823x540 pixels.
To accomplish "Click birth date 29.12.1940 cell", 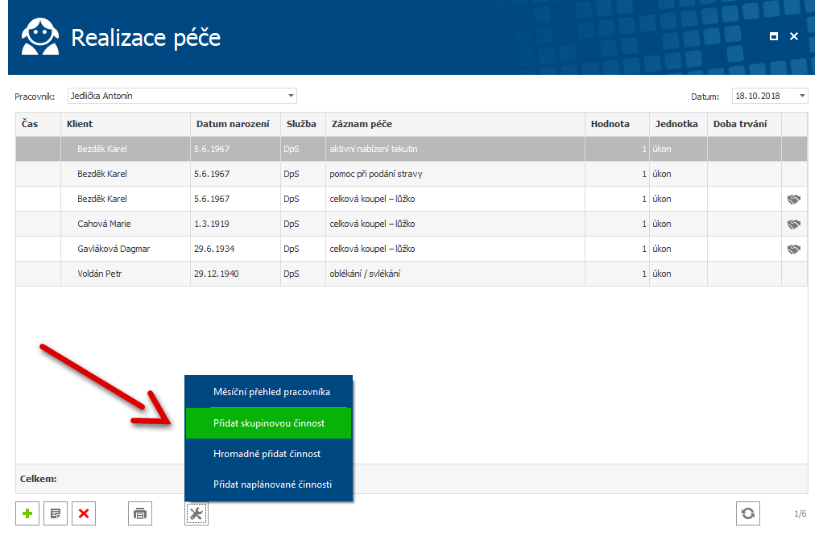I will (235, 274).
